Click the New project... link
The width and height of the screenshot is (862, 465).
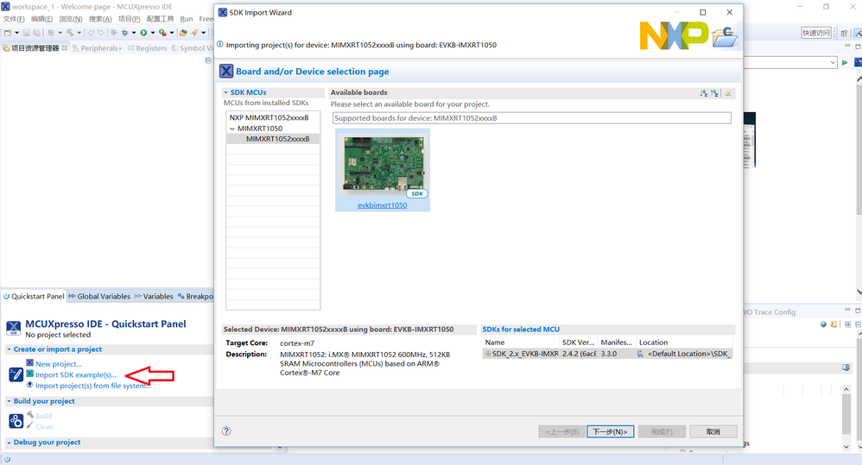58,364
